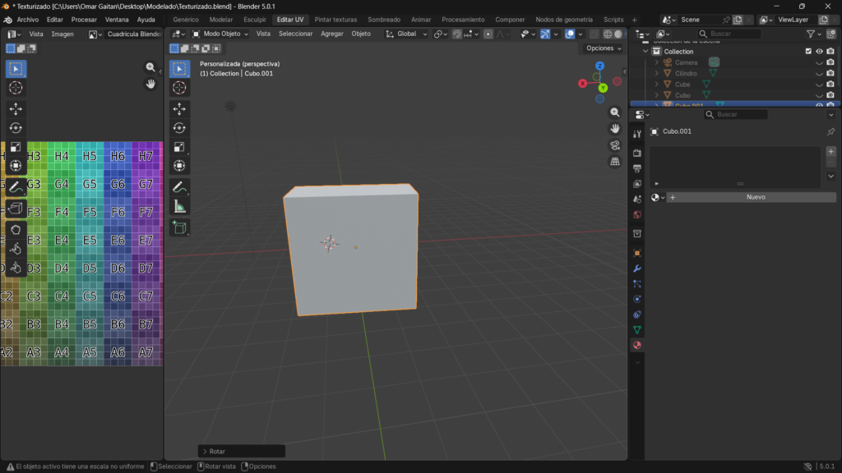Uncheck the Collection exclude checkbox
Image resolution: width=842 pixels, height=473 pixels.
808,51
